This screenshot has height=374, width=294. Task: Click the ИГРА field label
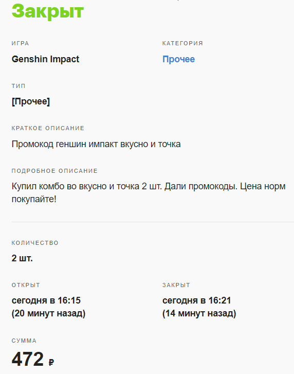[20, 43]
